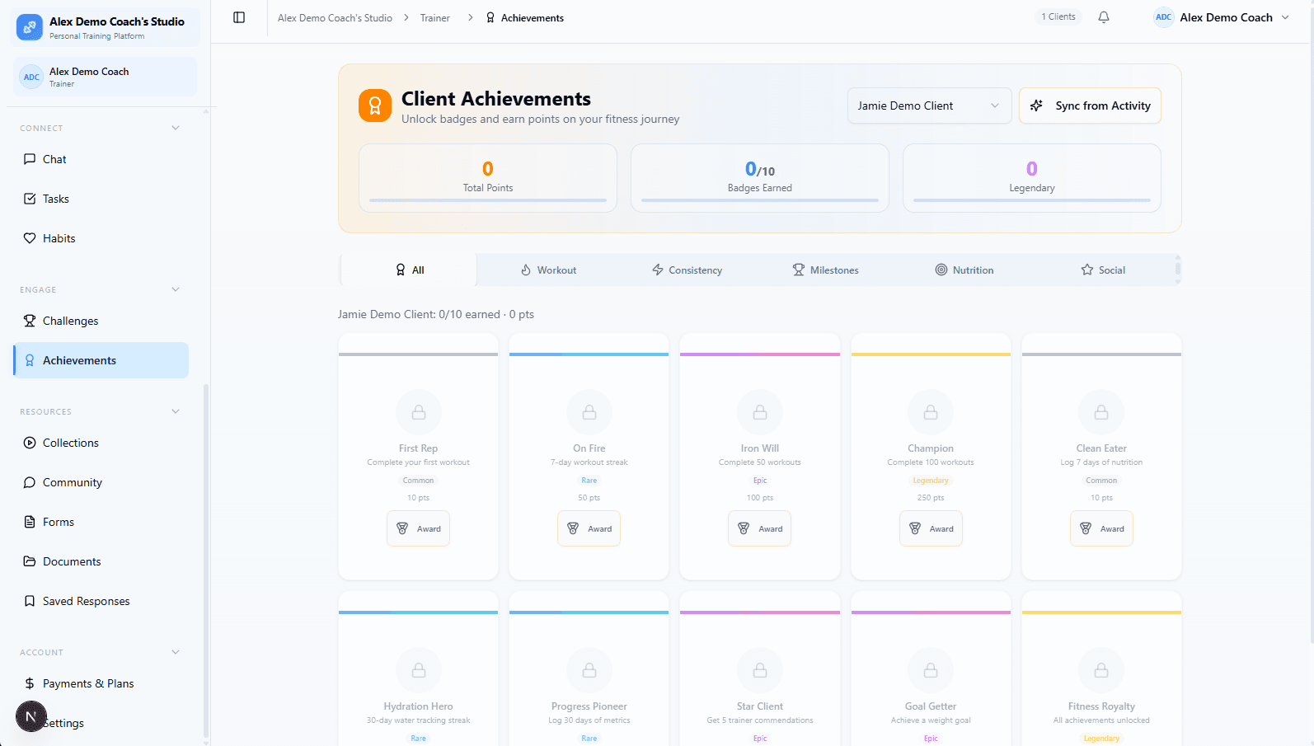This screenshot has height=746, width=1314.
Task: Click the lock icon on Goal Getter card
Action: [x=931, y=670]
